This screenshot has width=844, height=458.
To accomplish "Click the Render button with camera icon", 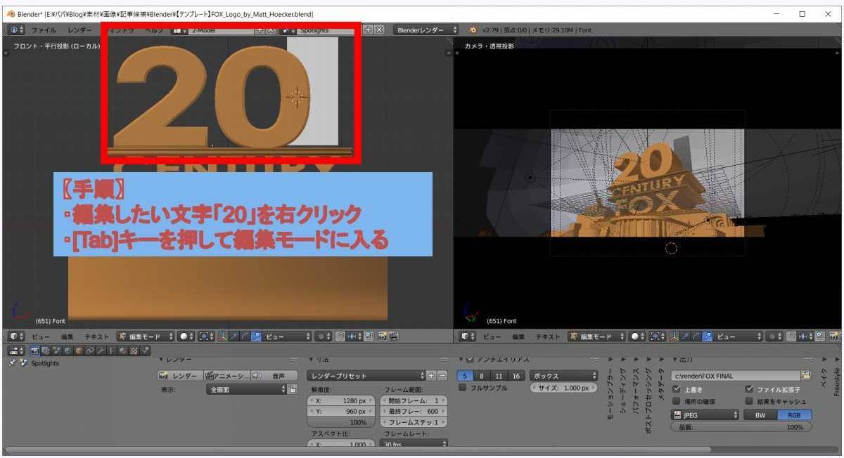I will click(179, 376).
